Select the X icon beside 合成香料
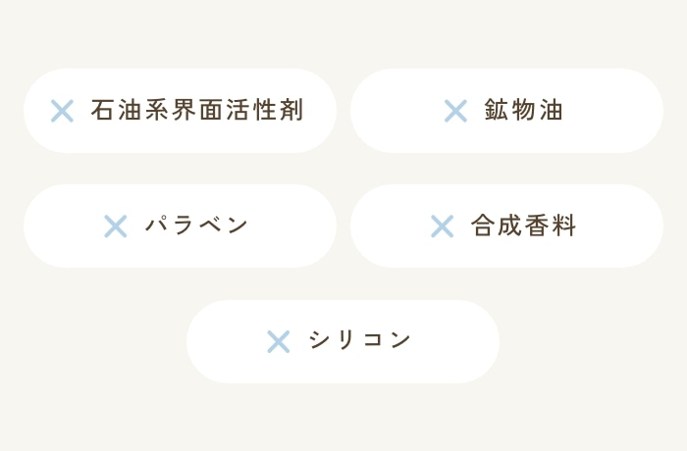 [443, 226]
